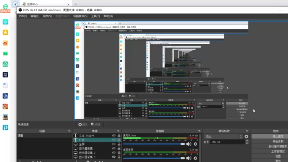Click the 属性 properties gear button
288x162 pixels.
tap(83, 125)
